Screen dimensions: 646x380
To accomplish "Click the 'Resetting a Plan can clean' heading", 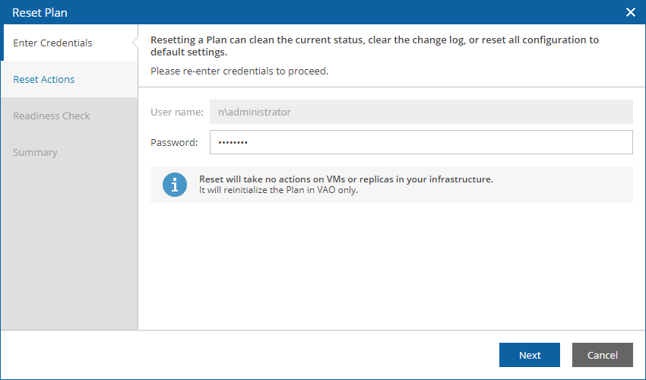I will pyautogui.click(x=375, y=46).
